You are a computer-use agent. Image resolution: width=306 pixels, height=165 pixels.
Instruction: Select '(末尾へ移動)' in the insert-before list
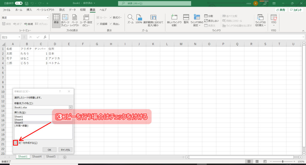(x=21, y=126)
